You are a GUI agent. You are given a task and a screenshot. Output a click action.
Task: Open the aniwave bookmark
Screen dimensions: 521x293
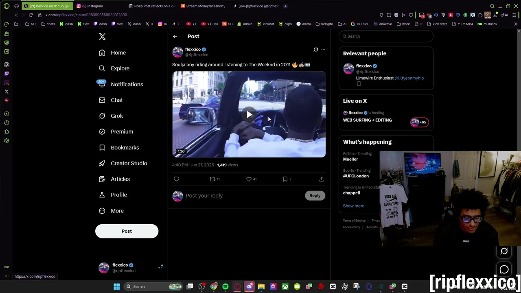click(x=383, y=24)
